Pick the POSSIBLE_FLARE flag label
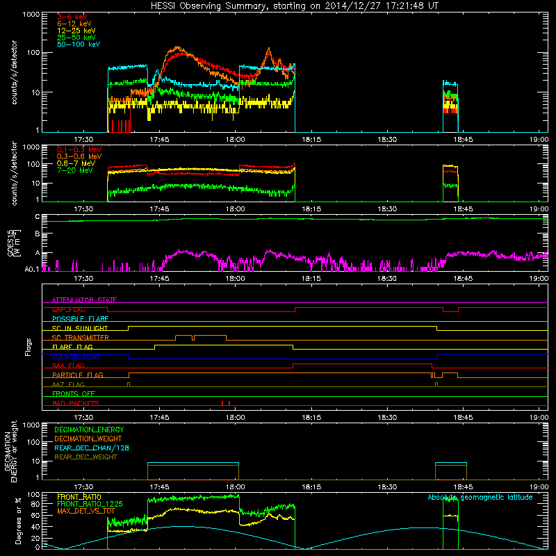 click(80, 319)
